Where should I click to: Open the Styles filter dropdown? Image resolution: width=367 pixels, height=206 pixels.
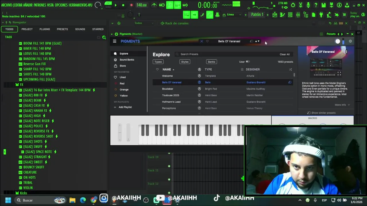coord(185,62)
